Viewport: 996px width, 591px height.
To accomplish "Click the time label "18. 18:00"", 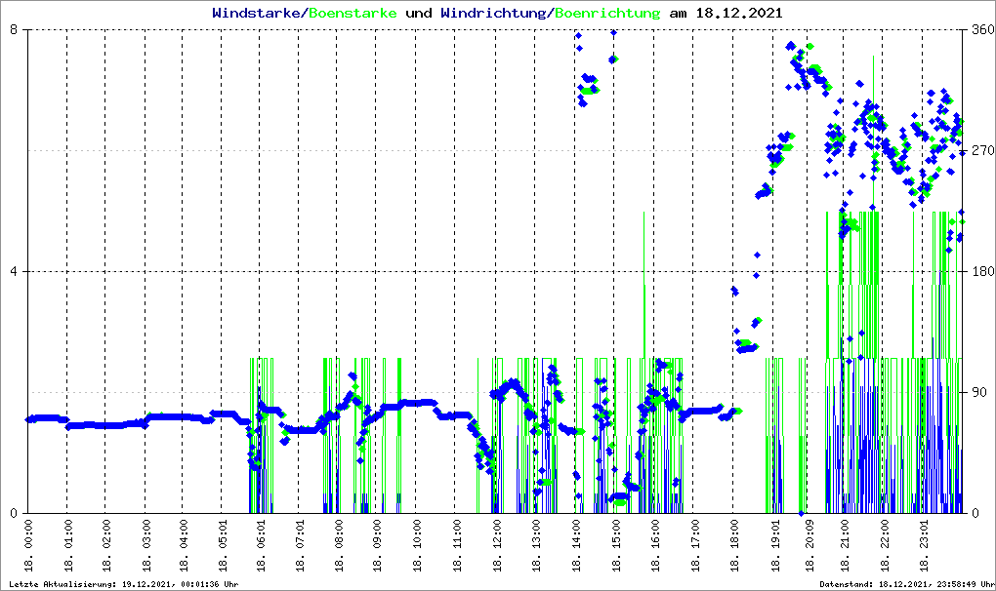I will click(x=734, y=545).
